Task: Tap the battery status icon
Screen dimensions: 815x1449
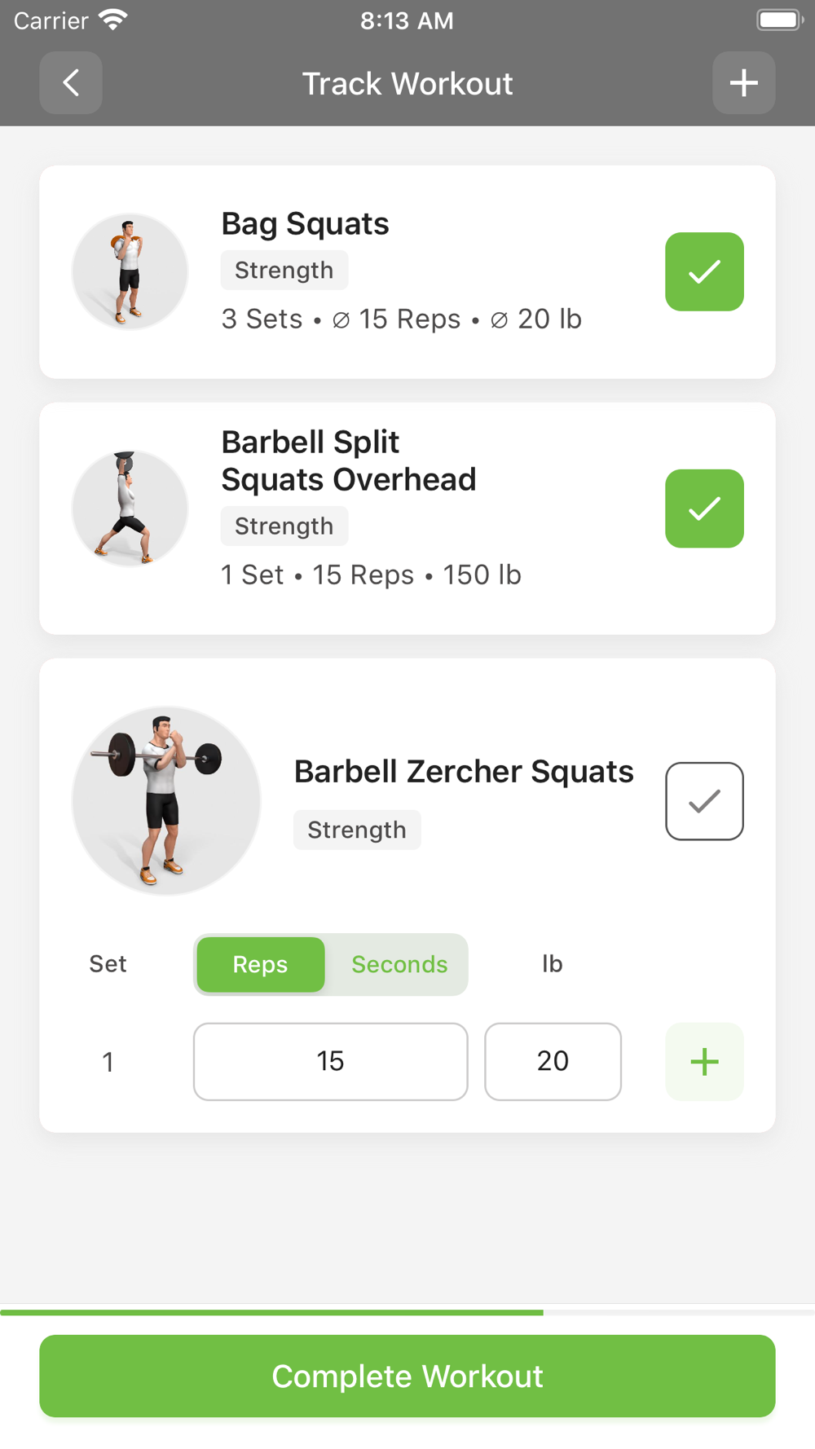Action: point(779,20)
